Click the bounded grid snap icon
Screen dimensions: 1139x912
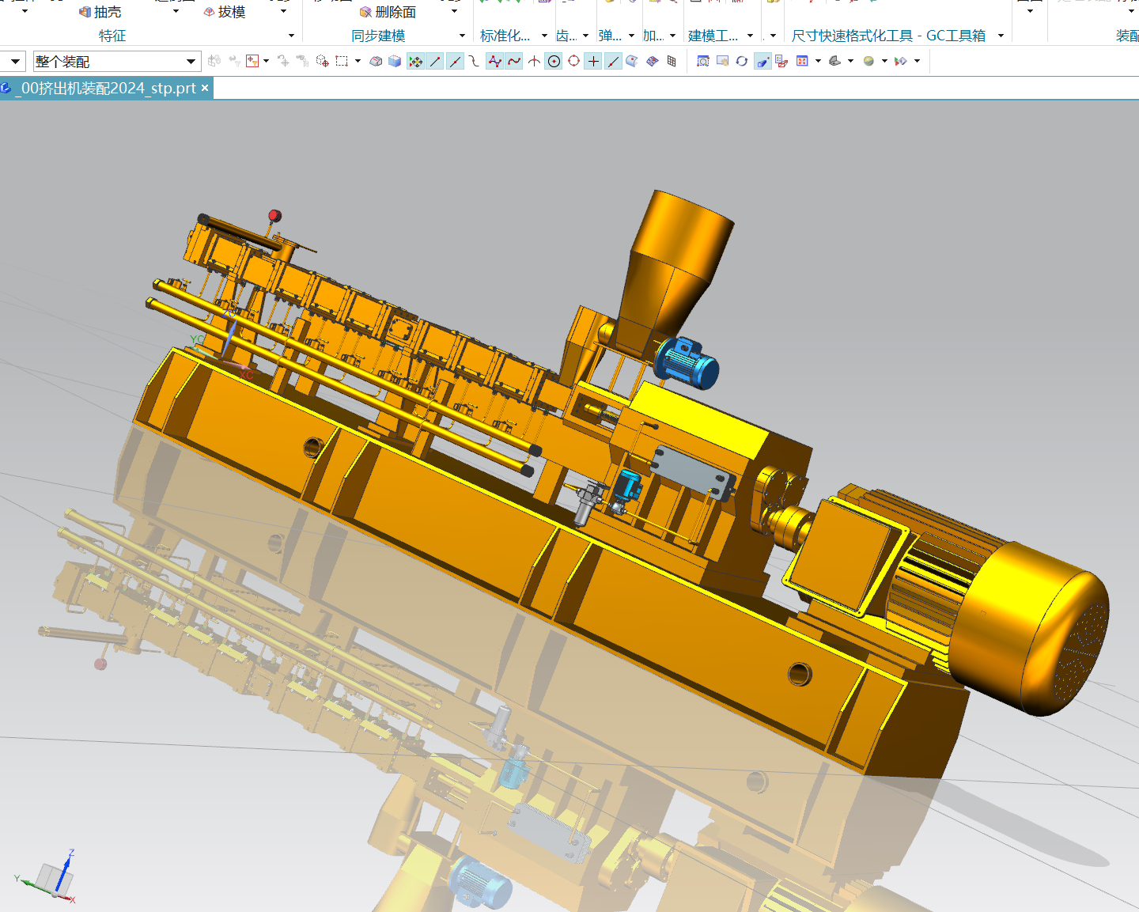(x=672, y=61)
